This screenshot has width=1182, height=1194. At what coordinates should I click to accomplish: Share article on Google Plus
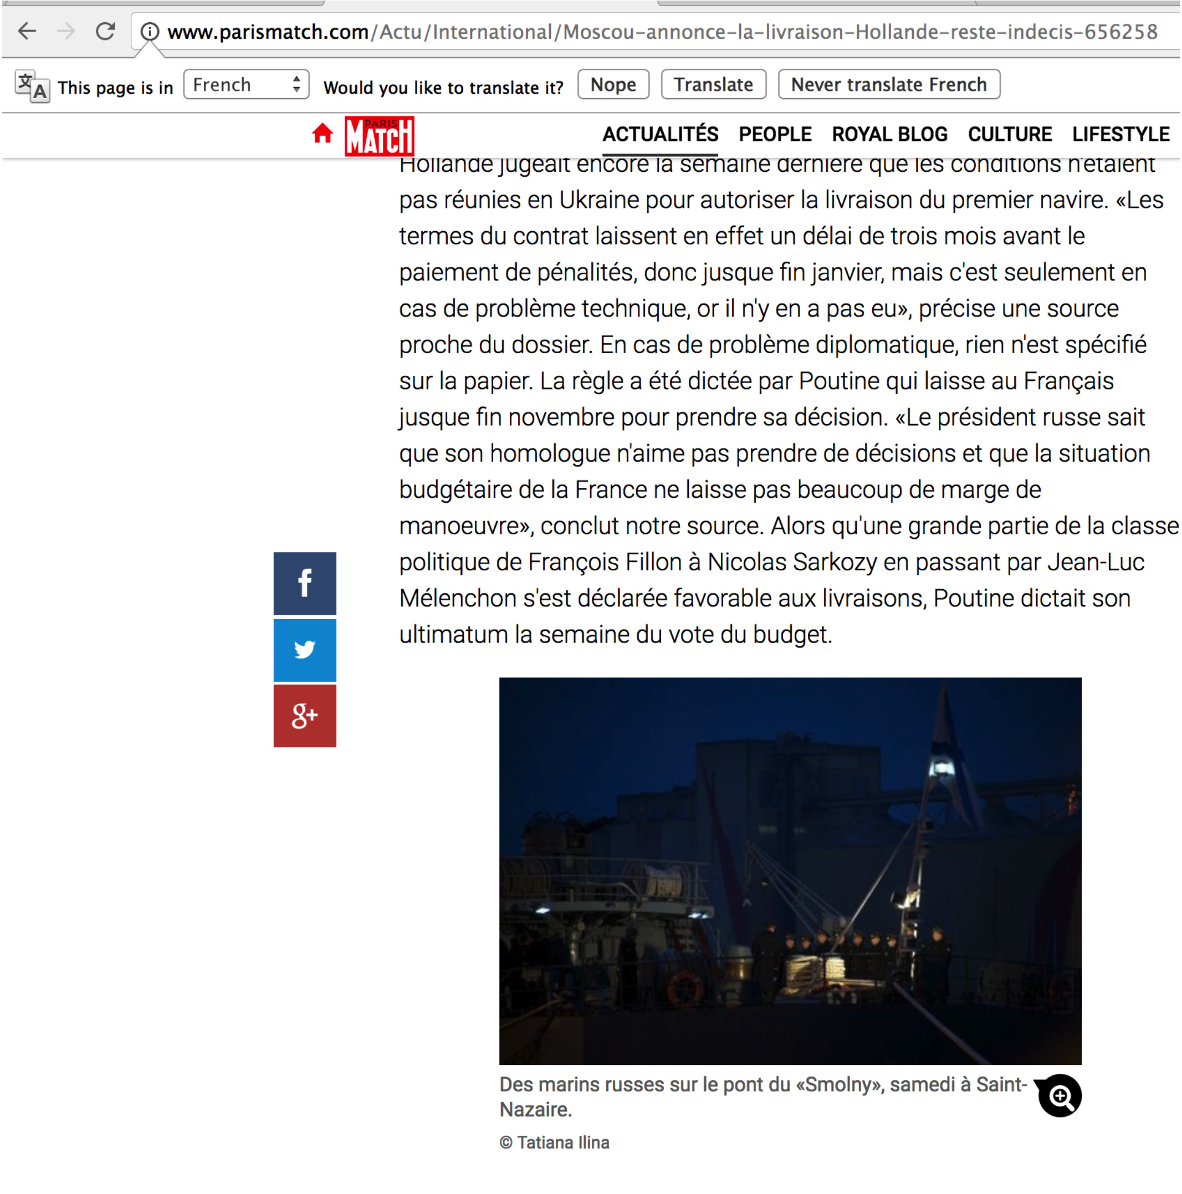[305, 716]
